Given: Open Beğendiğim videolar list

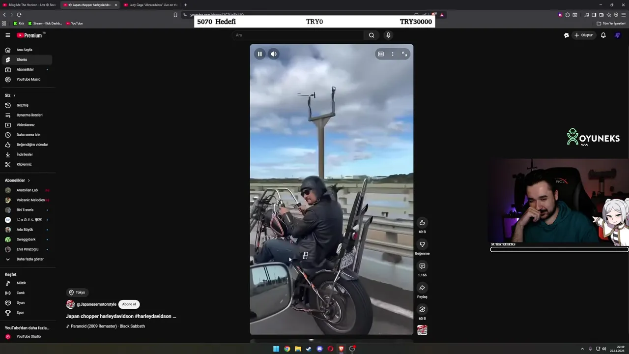Looking at the screenshot, I should [27, 145].
